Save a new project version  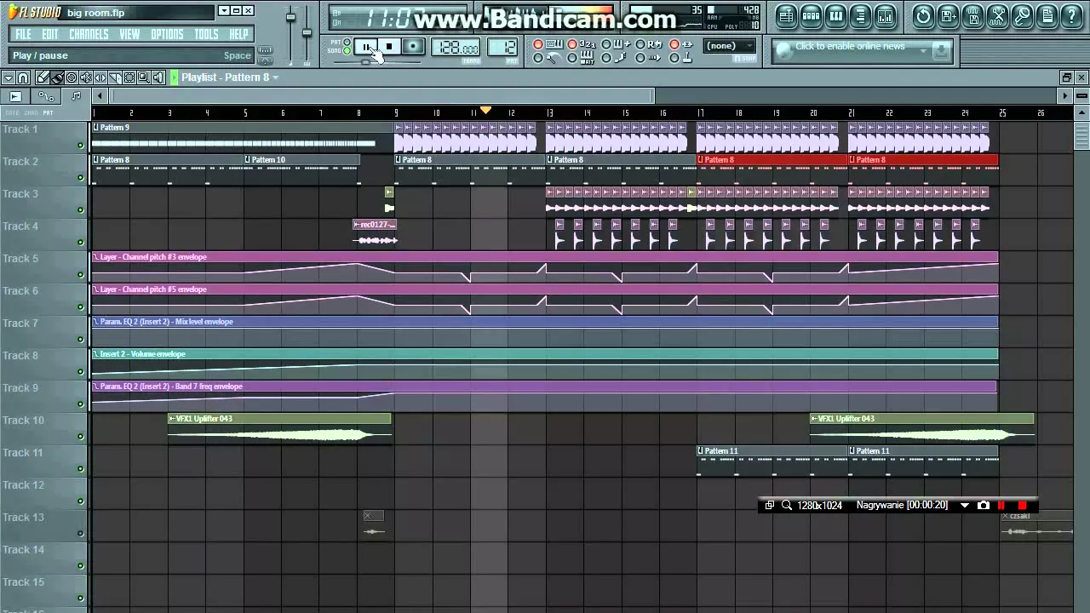click(948, 16)
